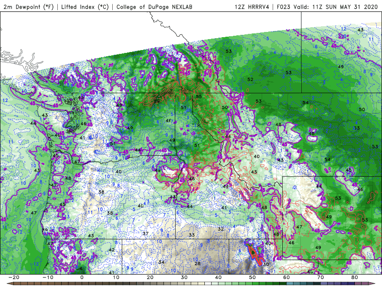The image size is (382, 286).
Task: Click the "College of DuPage NEXLAB" label
Action: (154, 7)
